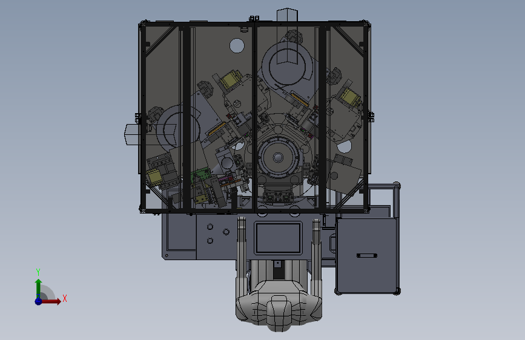Select the central round turntable hub
This screenshot has height=340, width=525.
[x=278, y=157]
